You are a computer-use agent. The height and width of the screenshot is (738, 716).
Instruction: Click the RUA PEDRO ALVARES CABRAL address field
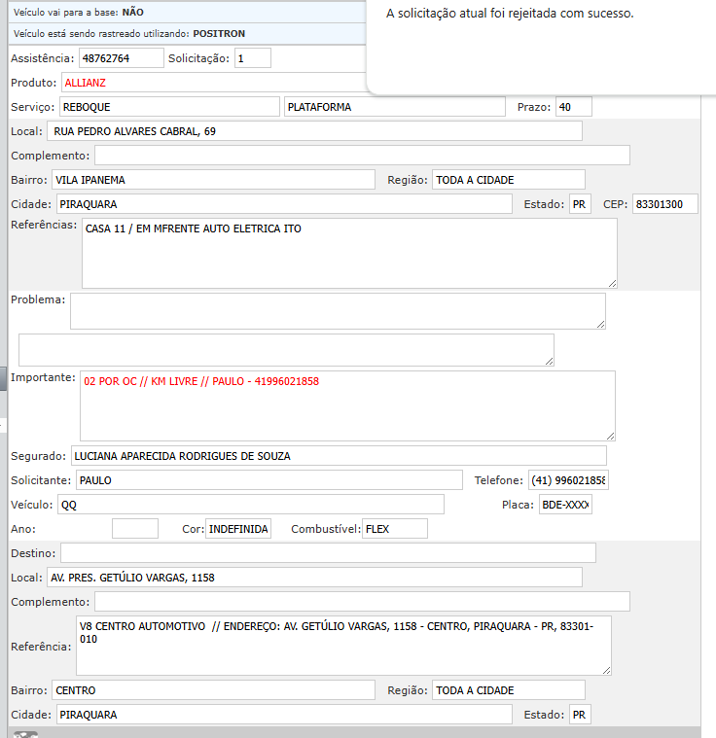(314, 131)
